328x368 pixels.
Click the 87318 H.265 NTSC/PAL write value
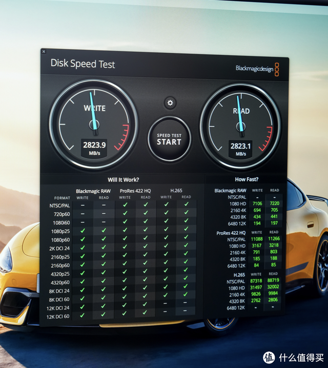pos(256,281)
